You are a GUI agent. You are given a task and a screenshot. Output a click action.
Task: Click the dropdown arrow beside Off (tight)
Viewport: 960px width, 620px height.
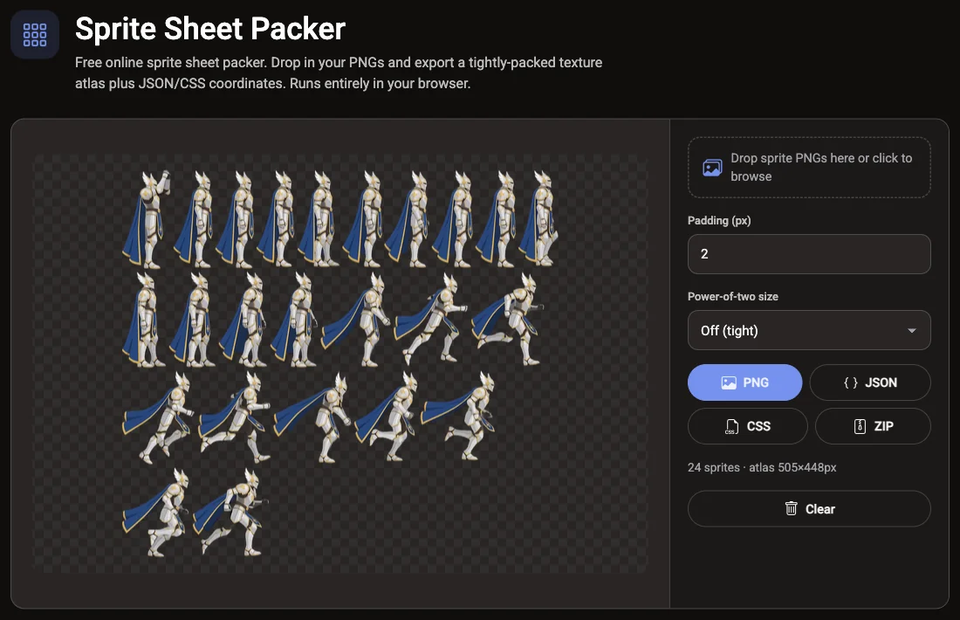click(912, 331)
